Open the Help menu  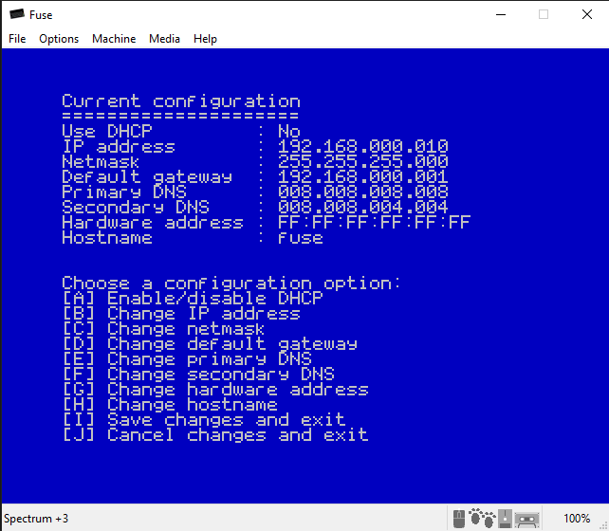click(205, 39)
